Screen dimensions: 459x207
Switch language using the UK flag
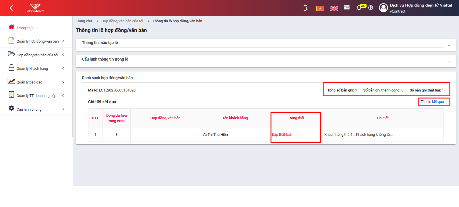coord(334,8)
